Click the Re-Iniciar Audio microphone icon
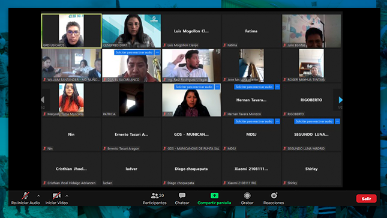Viewport: 387px width, 218px height. pyautogui.click(x=25, y=196)
